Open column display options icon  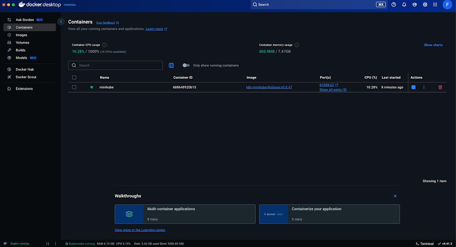pos(171,65)
